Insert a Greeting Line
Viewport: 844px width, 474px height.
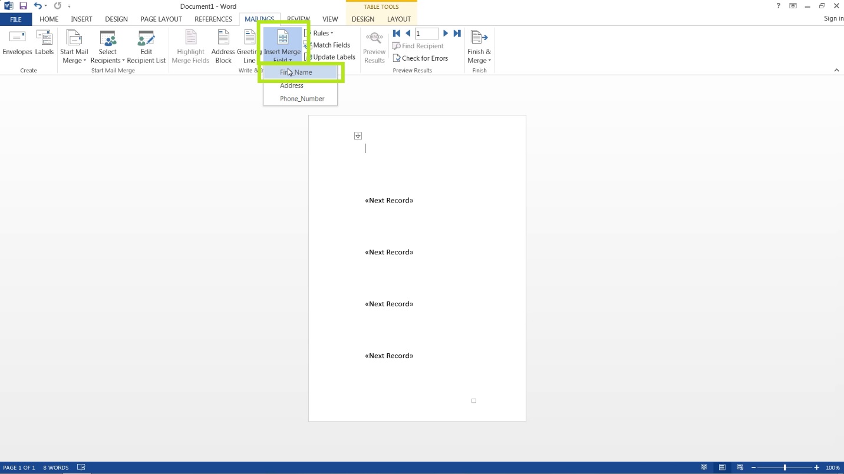249,47
